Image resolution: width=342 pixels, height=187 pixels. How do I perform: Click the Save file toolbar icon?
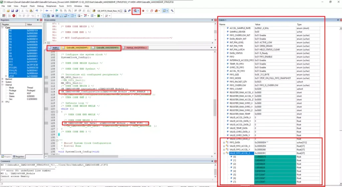click(x=12, y=11)
